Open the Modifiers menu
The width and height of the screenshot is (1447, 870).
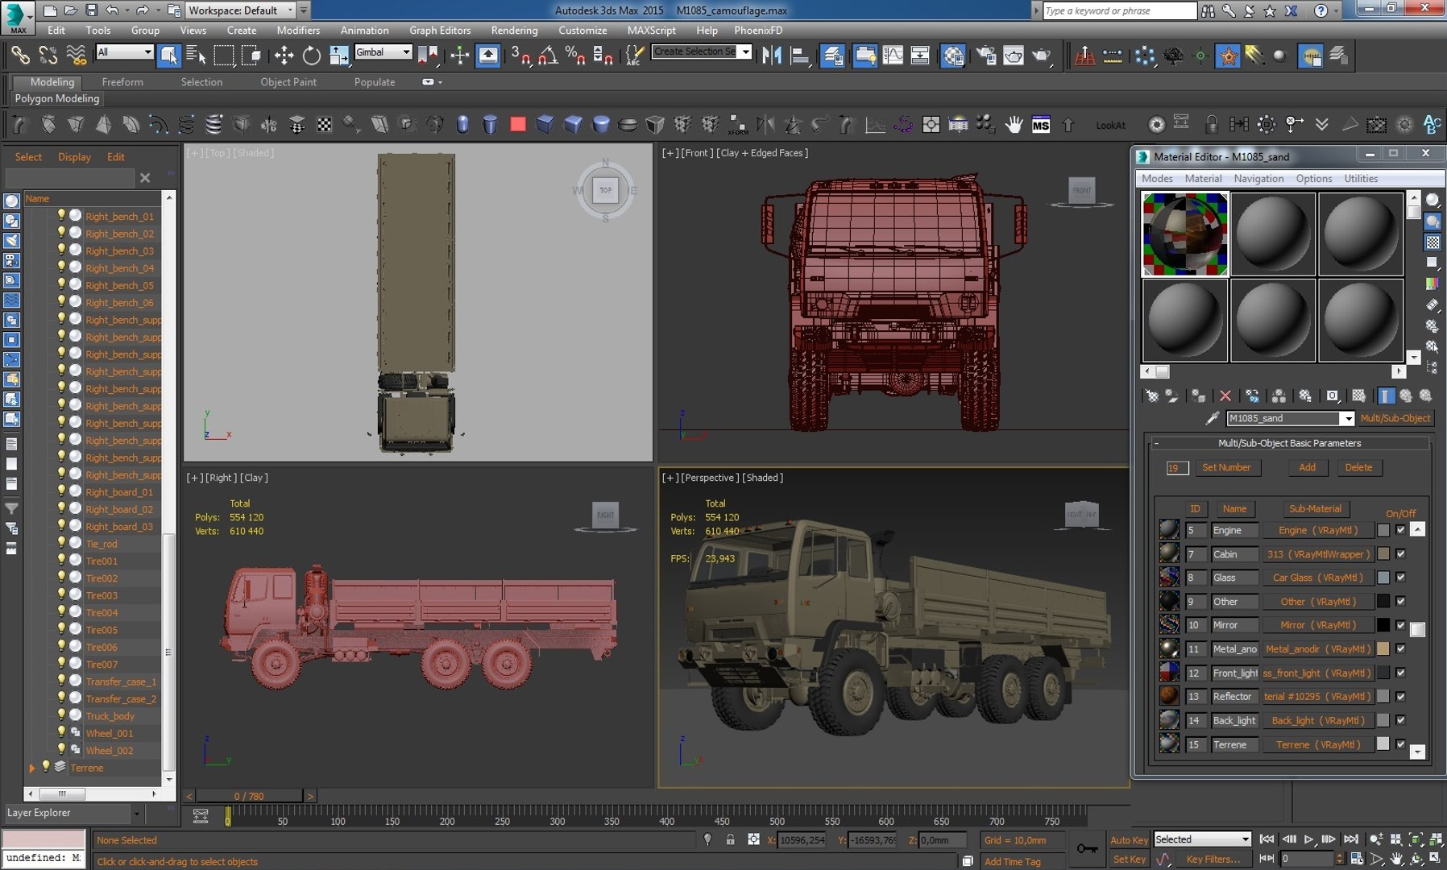(298, 30)
